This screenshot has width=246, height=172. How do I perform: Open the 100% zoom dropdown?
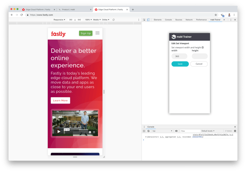[x=88, y=20]
